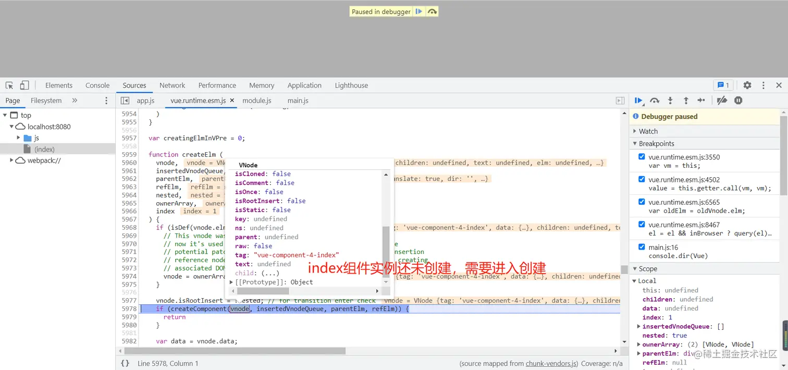
Task: Pretty print the source file
Action: pyautogui.click(x=125, y=363)
